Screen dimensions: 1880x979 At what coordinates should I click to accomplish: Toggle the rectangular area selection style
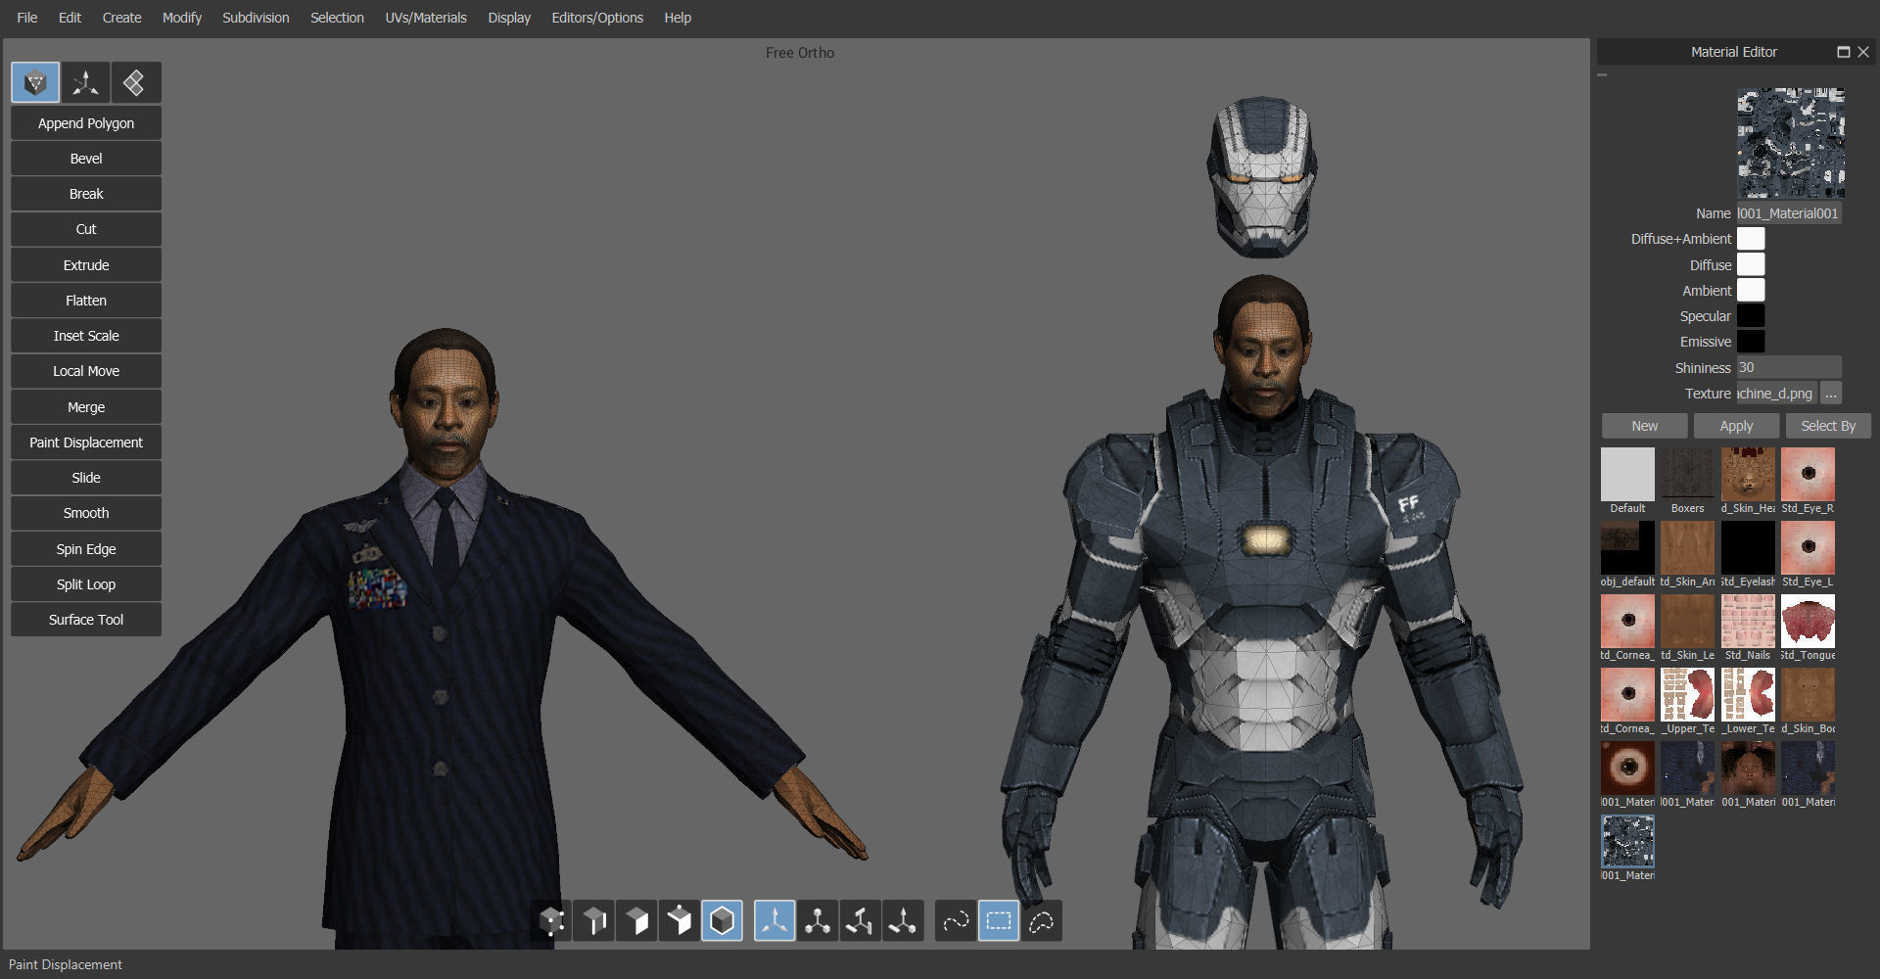click(999, 921)
